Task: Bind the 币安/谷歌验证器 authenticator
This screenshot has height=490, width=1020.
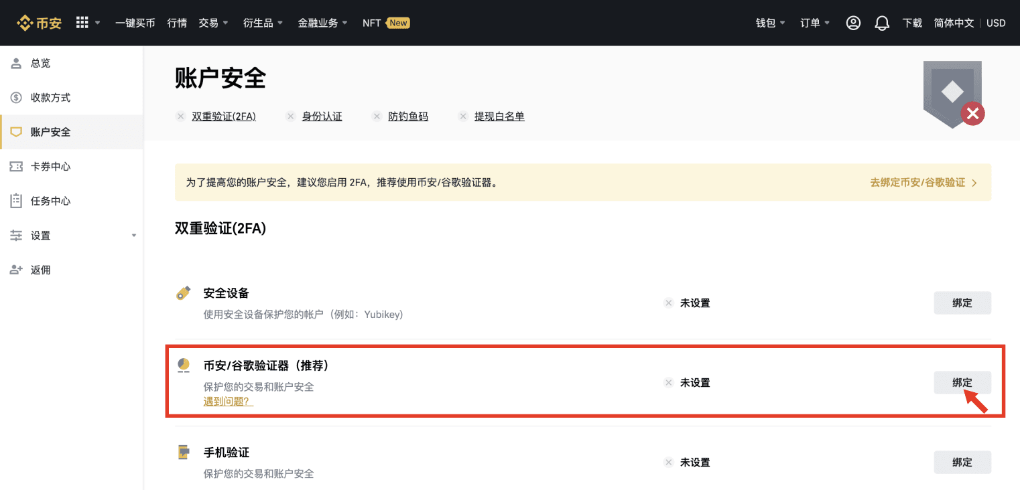Action: point(962,382)
